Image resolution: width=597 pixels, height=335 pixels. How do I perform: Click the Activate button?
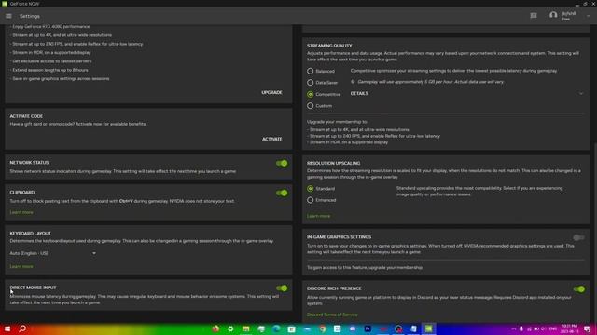click(x=271, y=139)
